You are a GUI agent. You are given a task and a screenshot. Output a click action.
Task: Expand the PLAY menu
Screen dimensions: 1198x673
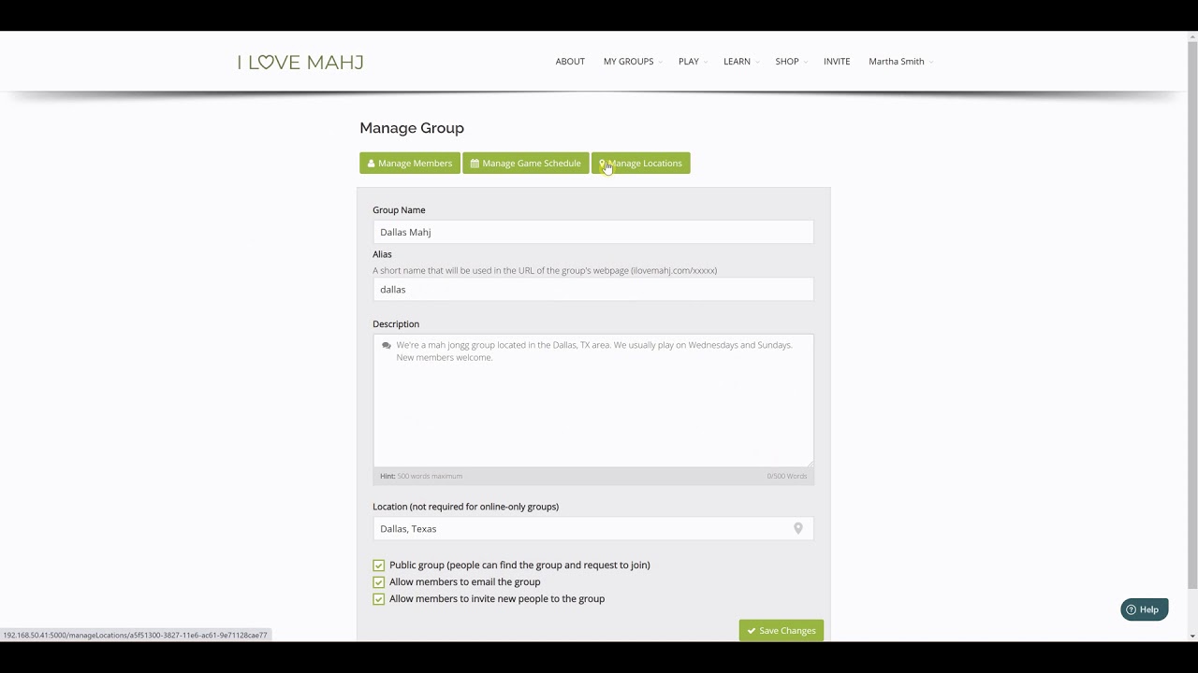693,62
